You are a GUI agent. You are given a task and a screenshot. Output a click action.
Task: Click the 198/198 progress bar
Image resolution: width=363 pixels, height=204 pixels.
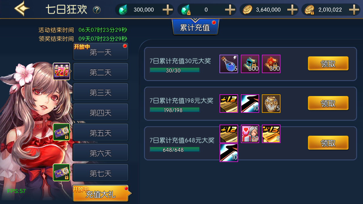(x=175, y=110)
